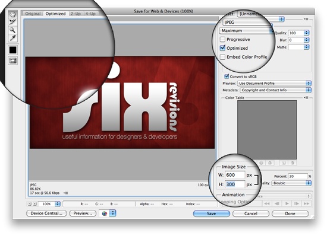The height and width of the screenshot is (236, 327).
Task: Select the Hand tool
Action: click(12, 14)
